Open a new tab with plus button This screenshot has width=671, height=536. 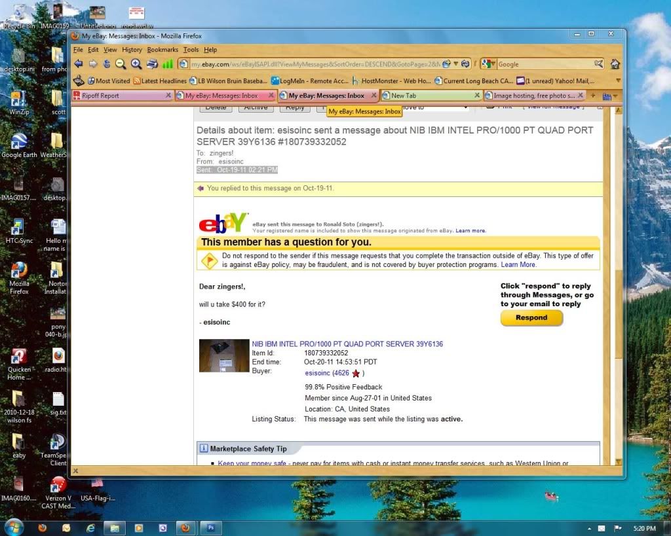pos(593,96)
